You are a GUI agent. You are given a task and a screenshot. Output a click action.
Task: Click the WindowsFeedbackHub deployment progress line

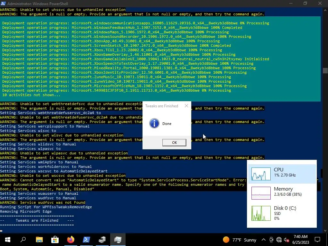pyautogui.click(x=122, y=28)
